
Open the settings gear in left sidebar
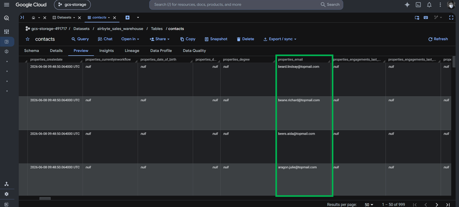(6, 194)
